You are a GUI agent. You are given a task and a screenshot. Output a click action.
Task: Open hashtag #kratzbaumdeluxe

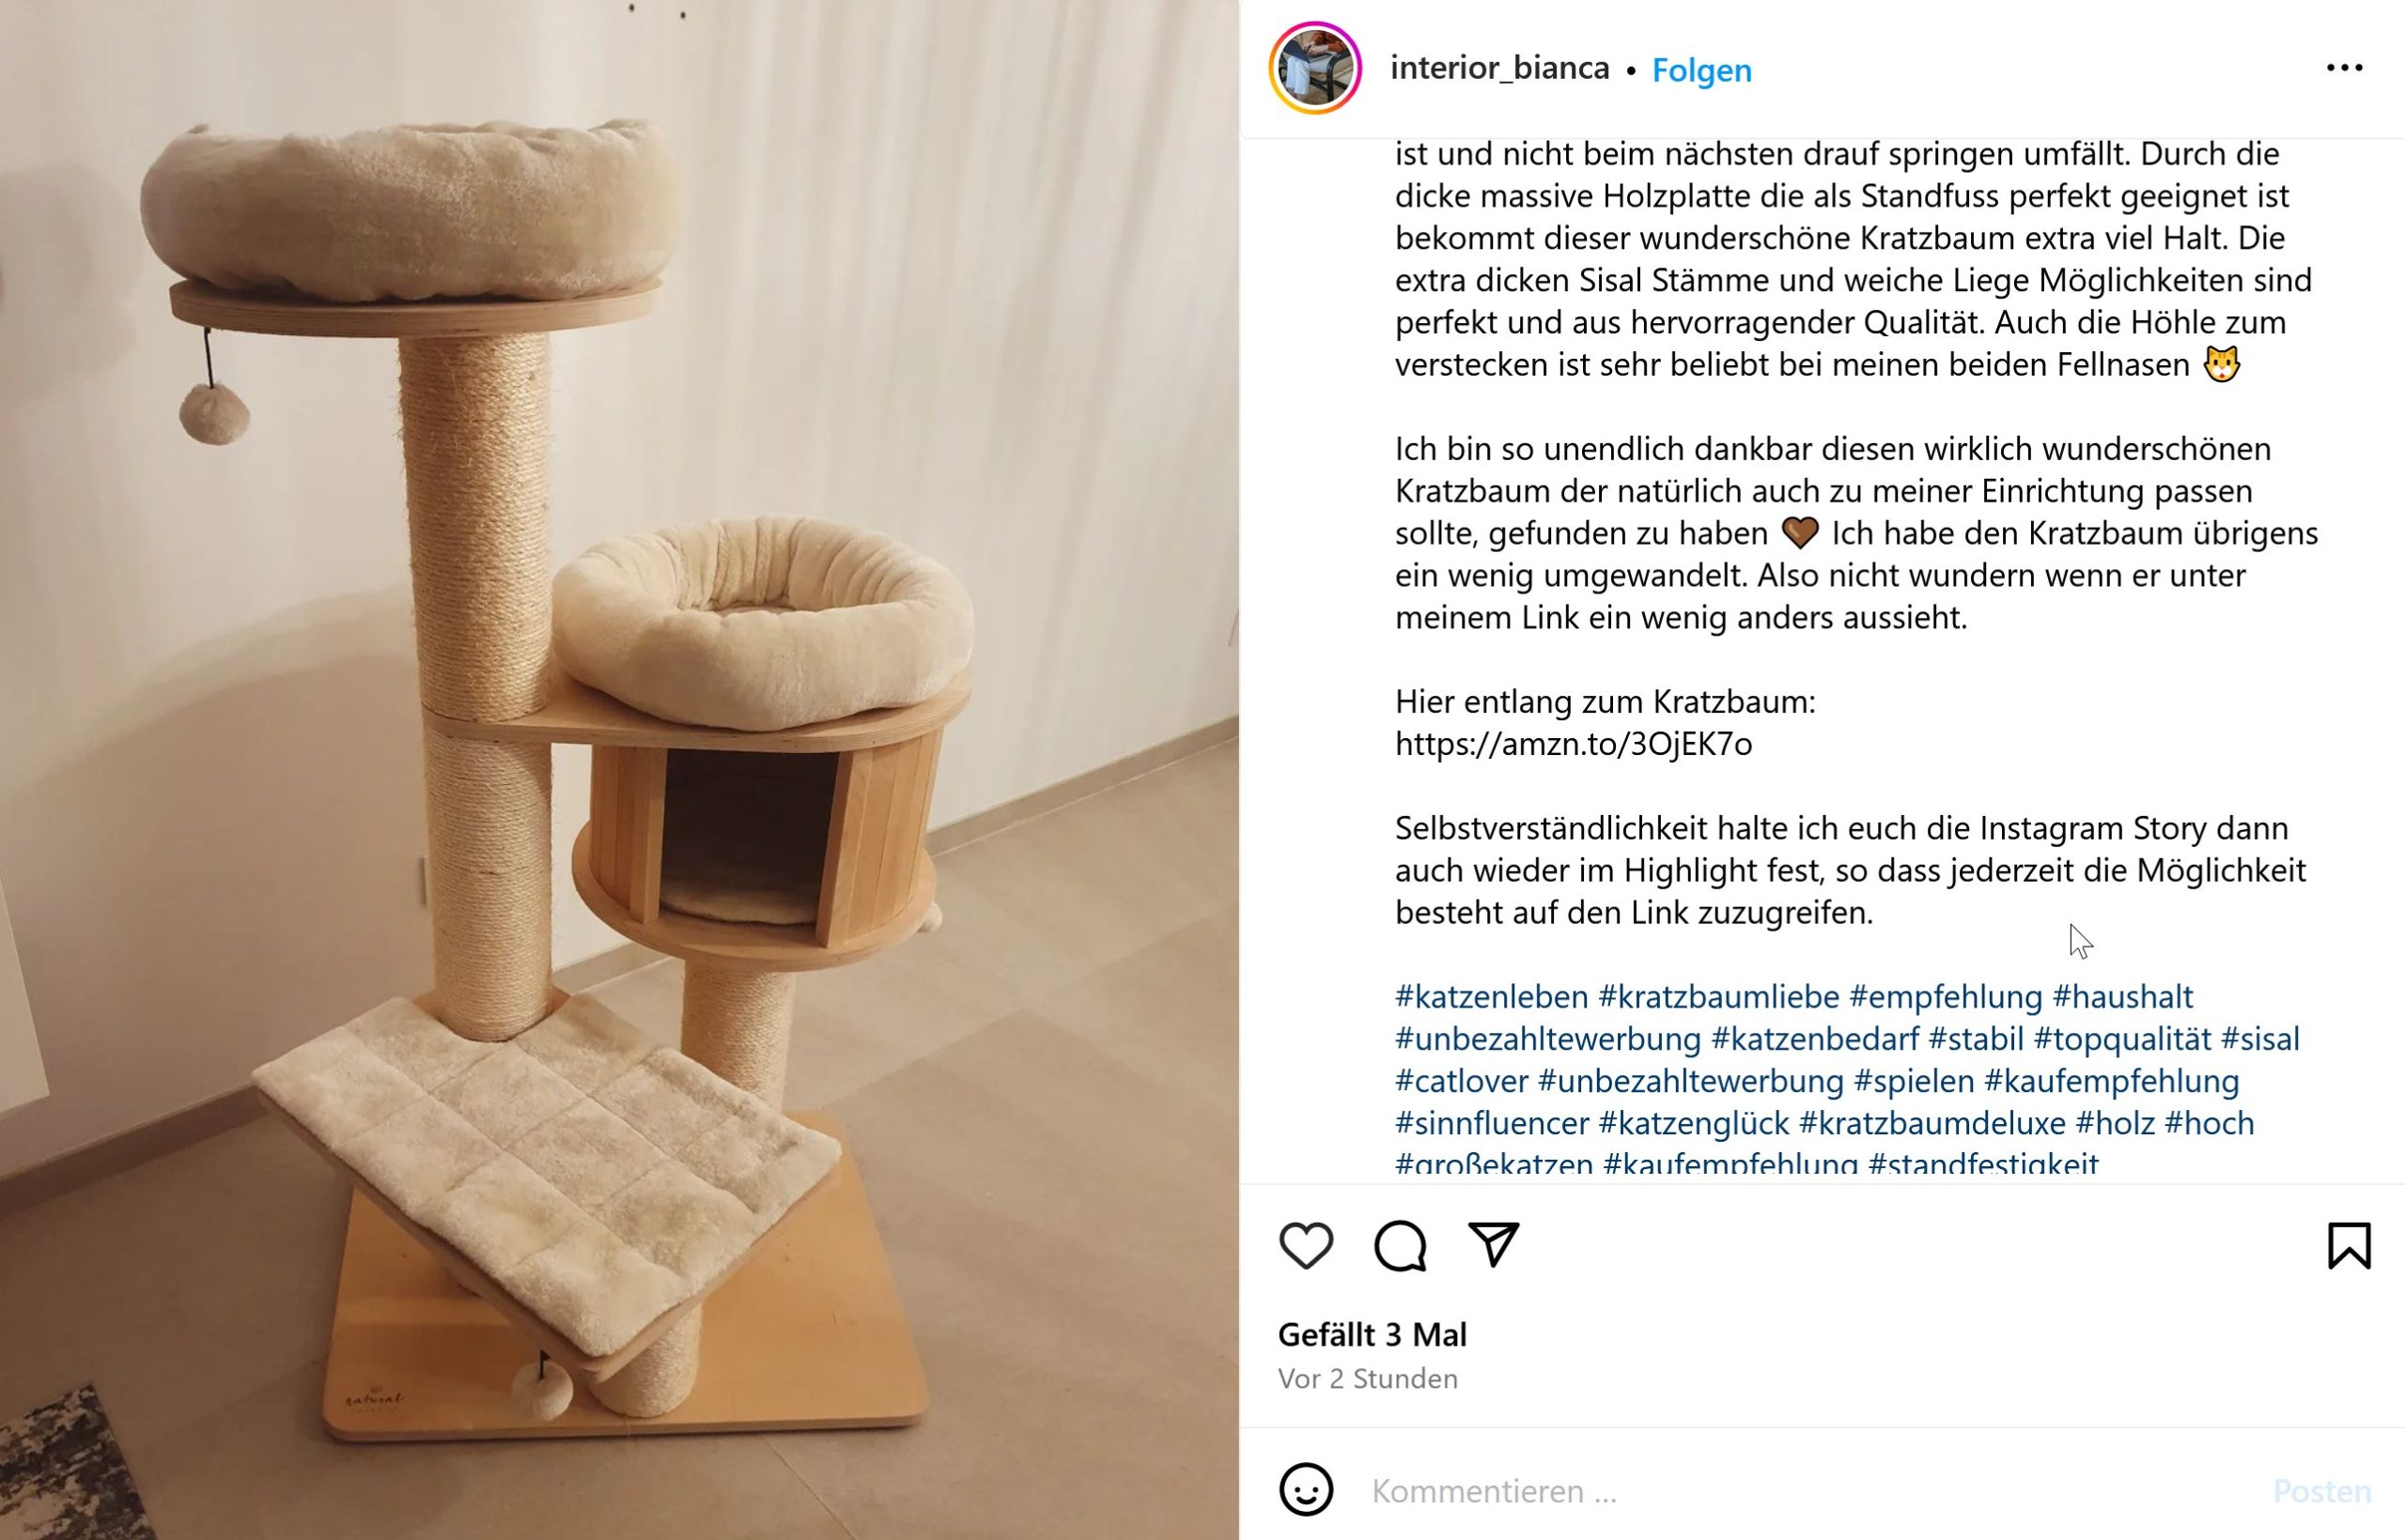[1932, 1123]
